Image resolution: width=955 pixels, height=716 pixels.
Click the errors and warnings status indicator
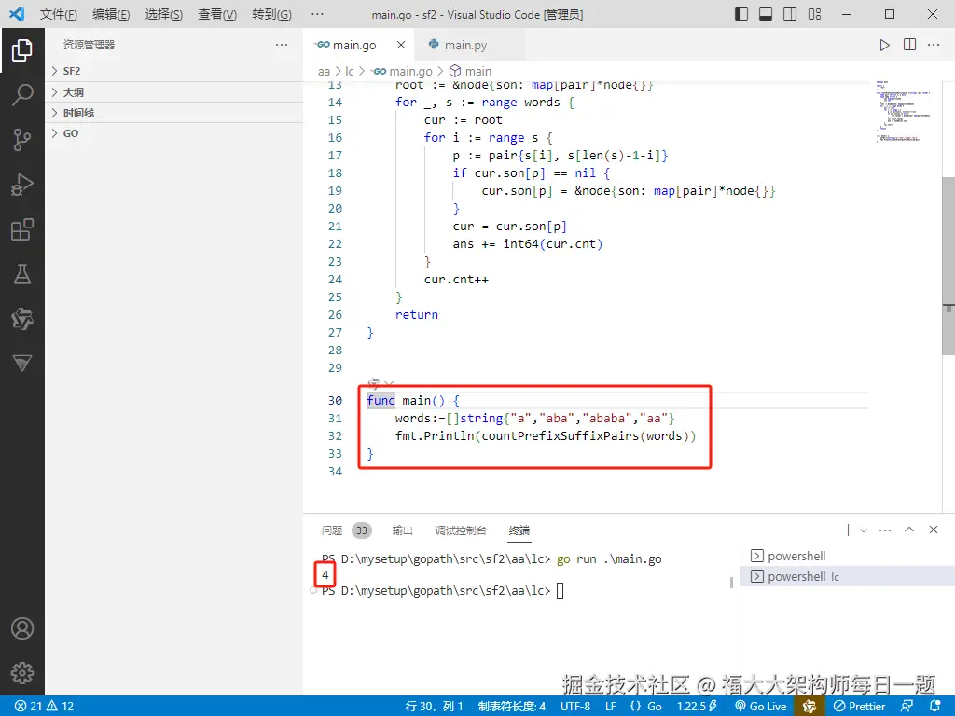coord(44,707)
